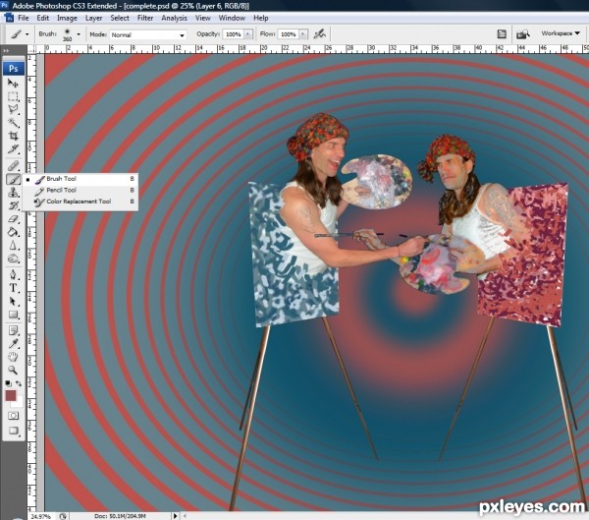This screenshot has width=589, height=520.
Task: Open the Flow slider arrow
Action: pyautogui.click(x=303, y=34)
